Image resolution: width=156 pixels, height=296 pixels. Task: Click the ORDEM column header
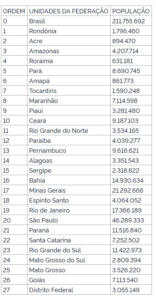[14, 11]
